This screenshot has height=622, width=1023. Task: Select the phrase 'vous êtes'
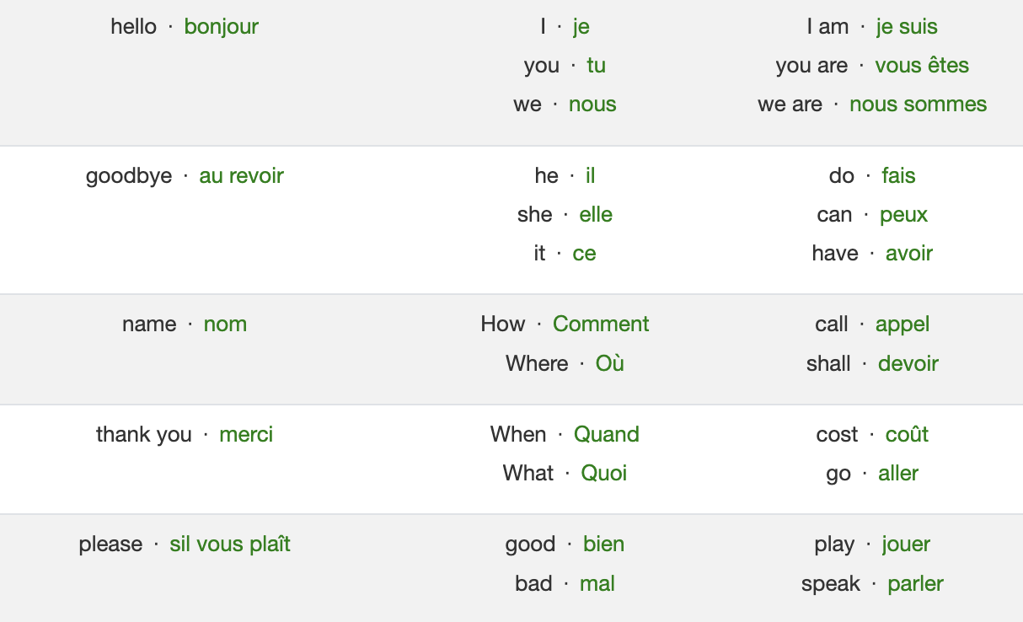pos(922,66)
